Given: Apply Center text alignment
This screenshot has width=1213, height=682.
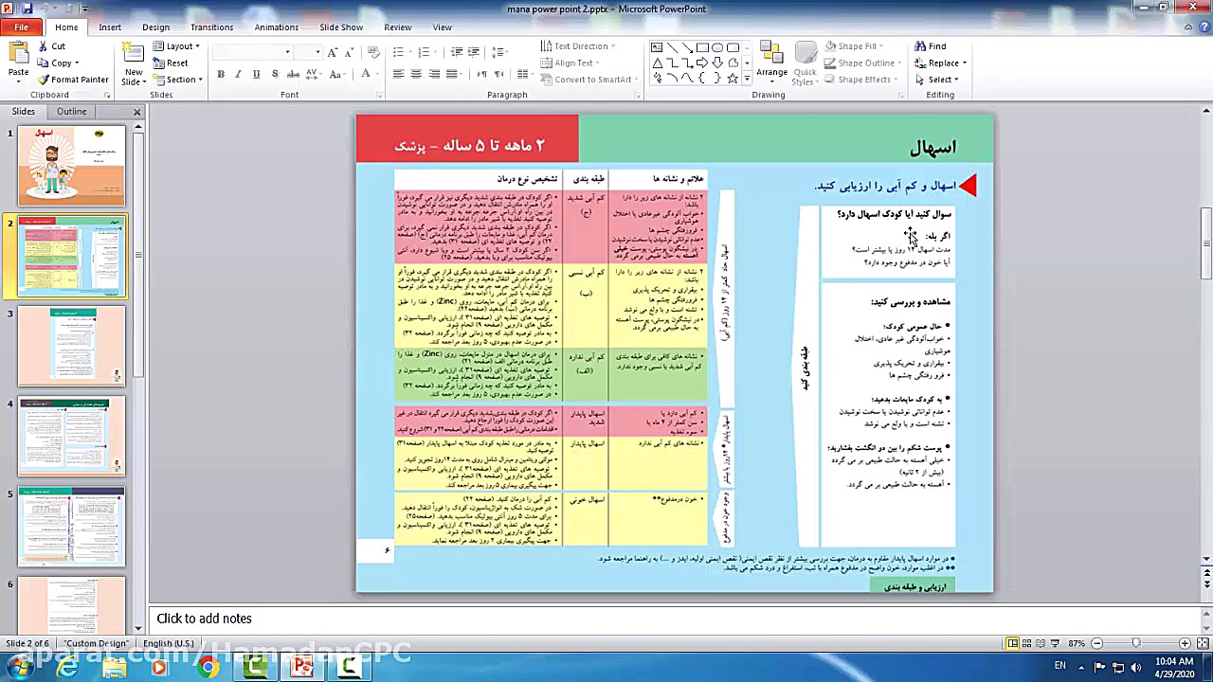Looking at the screenshot, I should tap(416, 74).
